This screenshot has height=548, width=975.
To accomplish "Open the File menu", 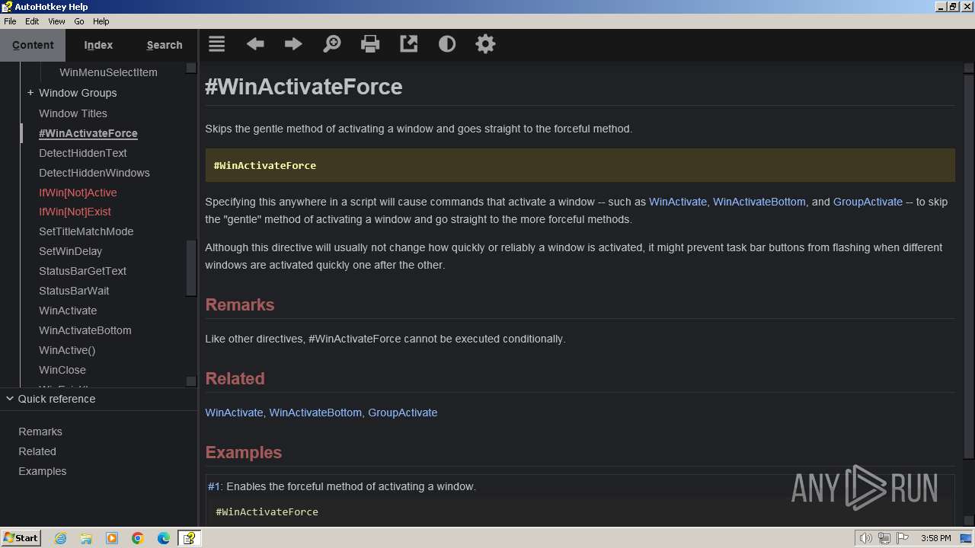I will pos(10,21).
